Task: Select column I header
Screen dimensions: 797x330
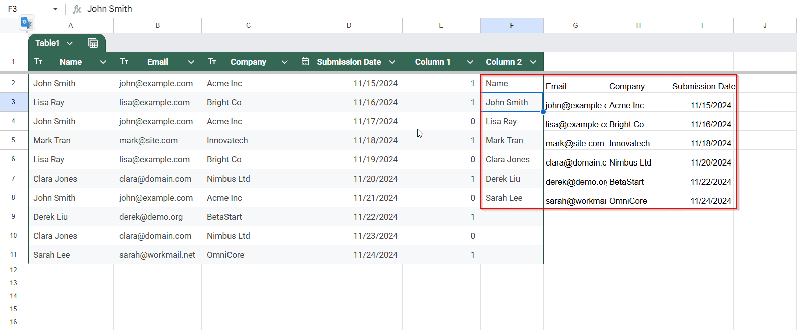Action: [702, 25]
